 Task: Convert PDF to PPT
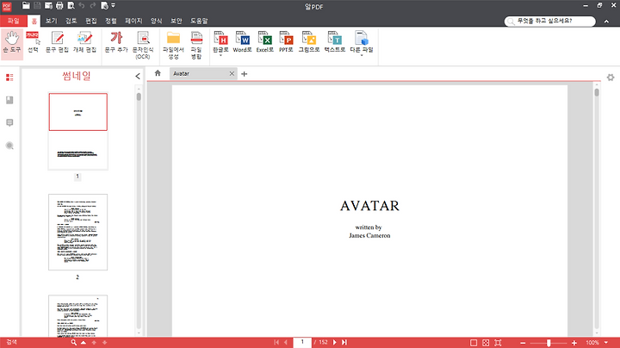tap(286, 42)
